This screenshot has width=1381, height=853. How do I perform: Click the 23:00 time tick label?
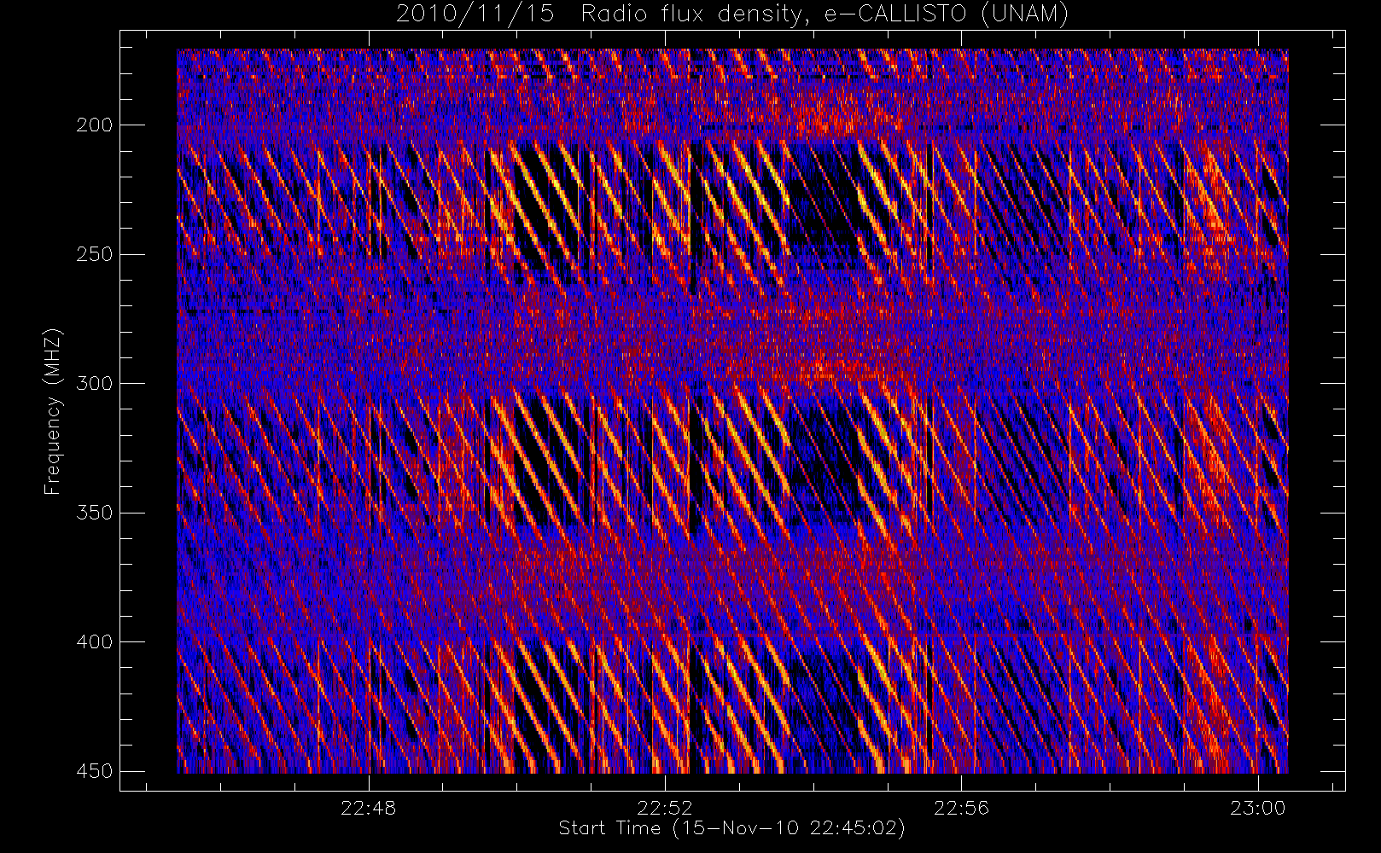1257,808
